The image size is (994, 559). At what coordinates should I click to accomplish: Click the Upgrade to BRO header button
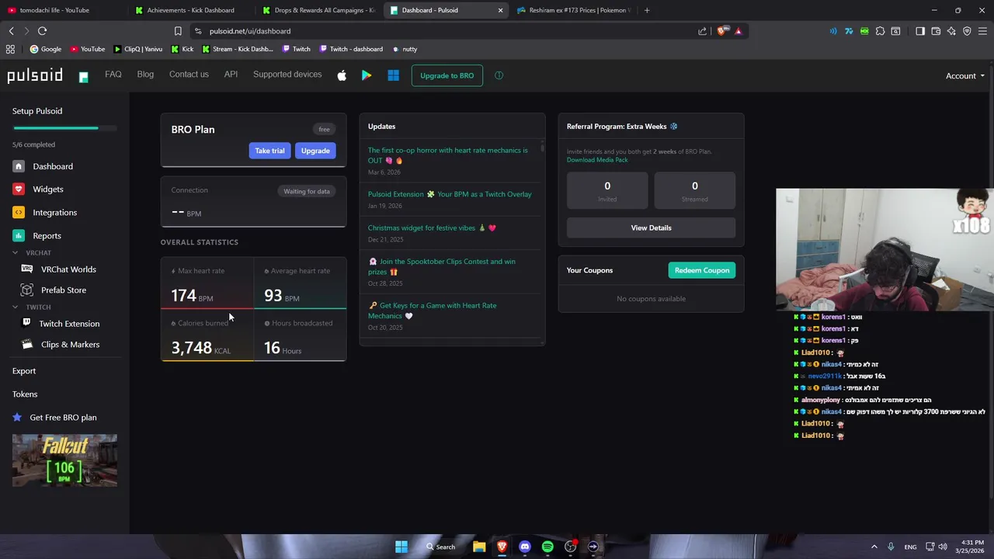point(447,75)
